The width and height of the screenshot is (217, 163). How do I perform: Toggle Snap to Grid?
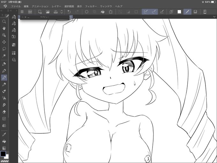click(x=162, y=12)
